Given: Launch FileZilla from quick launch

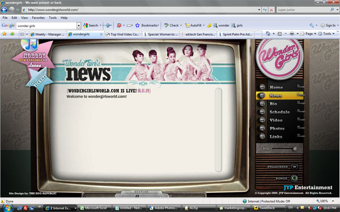Looking at the screenshot, I should pos(25,208).
